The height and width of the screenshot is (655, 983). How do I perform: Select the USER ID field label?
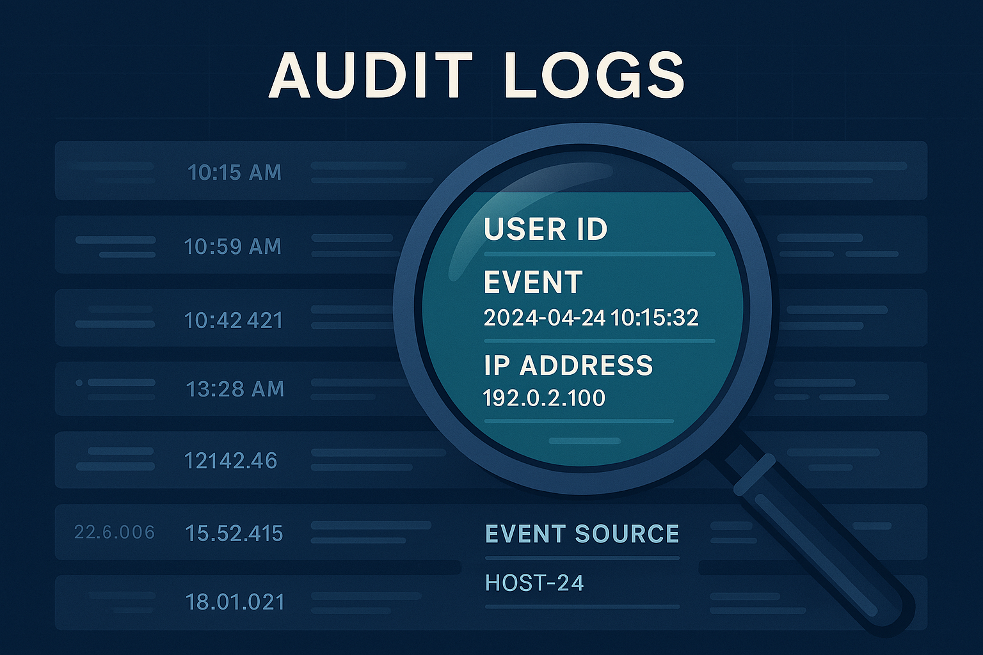coord(545,229)
